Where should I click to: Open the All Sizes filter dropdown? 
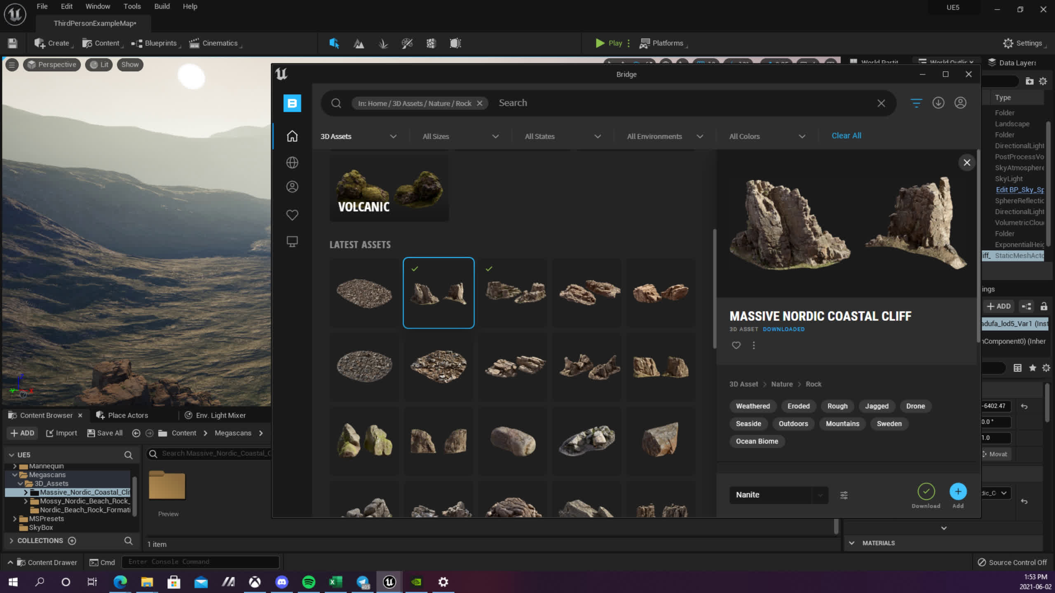[459, 136]
